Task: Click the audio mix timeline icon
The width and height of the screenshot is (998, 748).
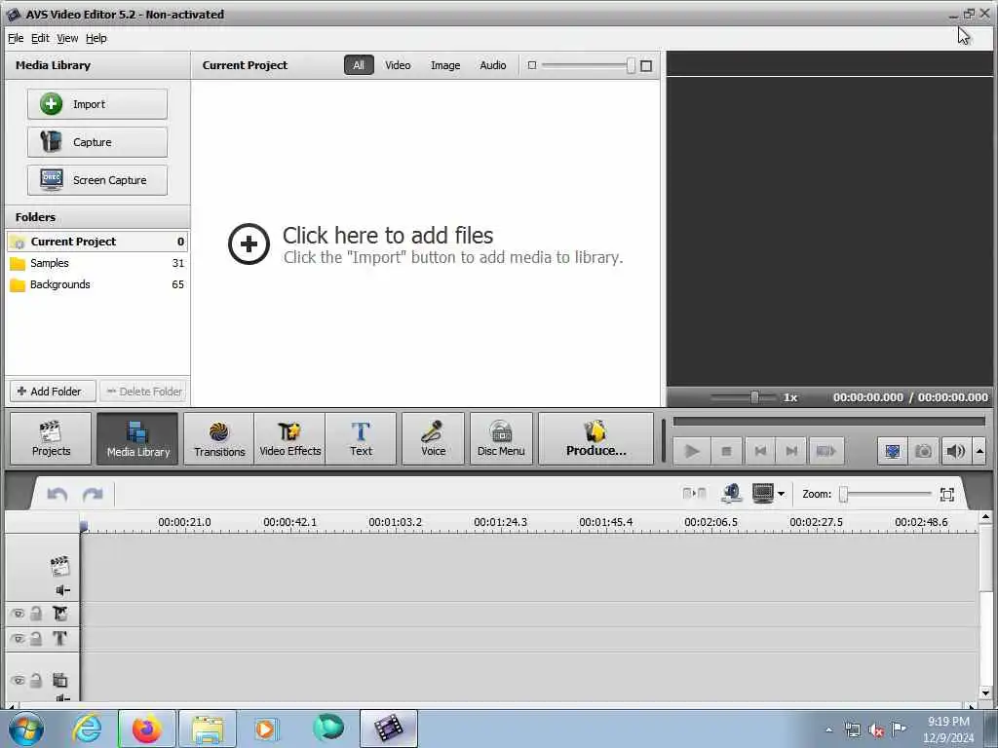Action: (x=732, y=494)
